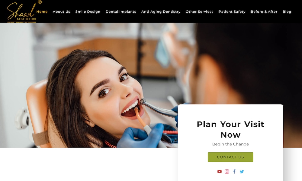Open the Facebook social icon
The height and width of the screenshot is (181, 302).
click(x=234, y=171)
